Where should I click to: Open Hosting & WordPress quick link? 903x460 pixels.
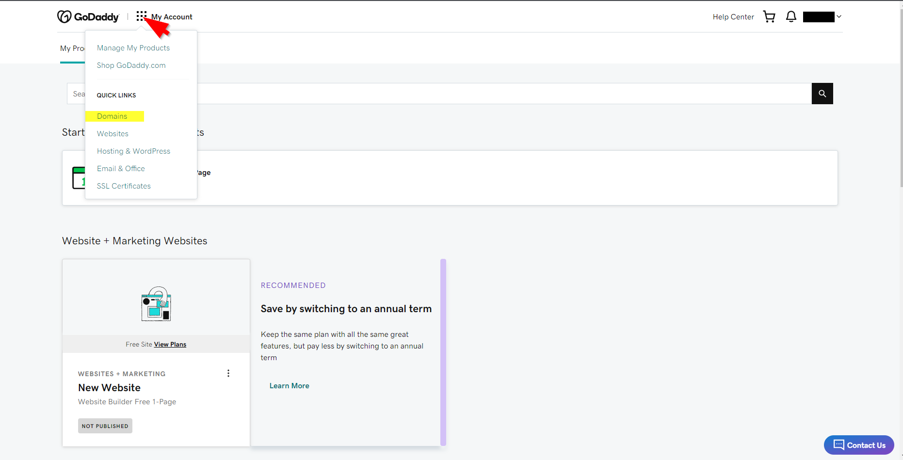click(133, 151)
